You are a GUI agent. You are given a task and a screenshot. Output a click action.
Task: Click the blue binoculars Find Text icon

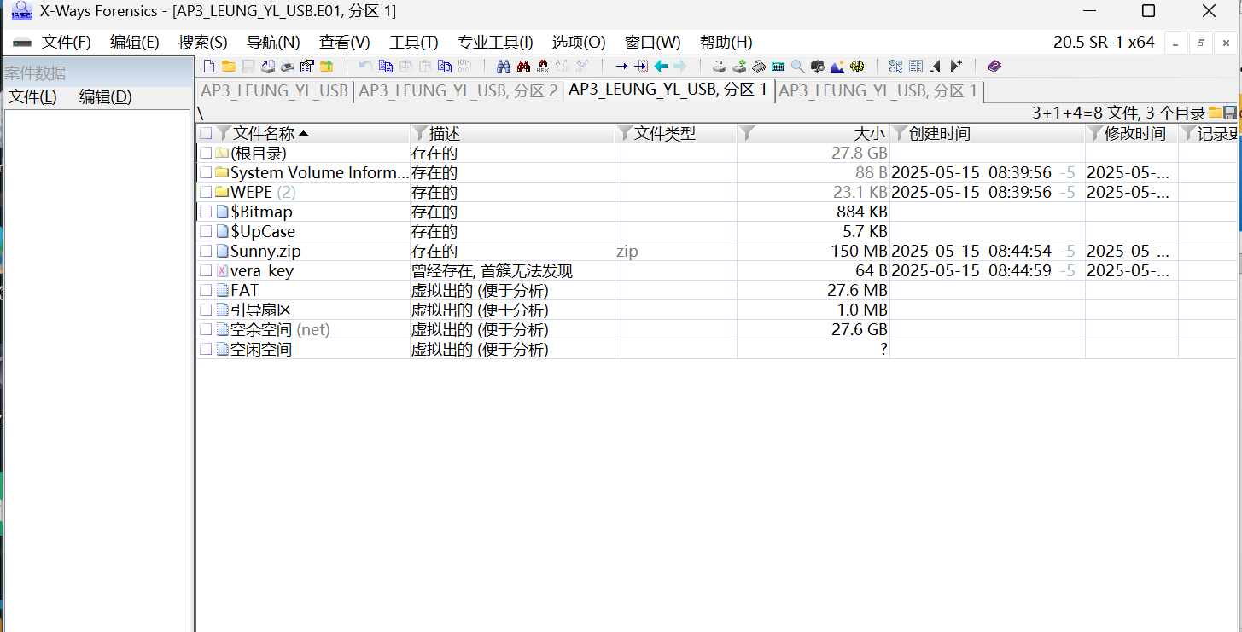point(504,67)
